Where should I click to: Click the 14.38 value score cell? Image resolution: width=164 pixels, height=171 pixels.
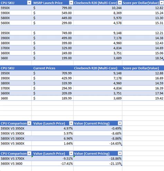(143, 38)
